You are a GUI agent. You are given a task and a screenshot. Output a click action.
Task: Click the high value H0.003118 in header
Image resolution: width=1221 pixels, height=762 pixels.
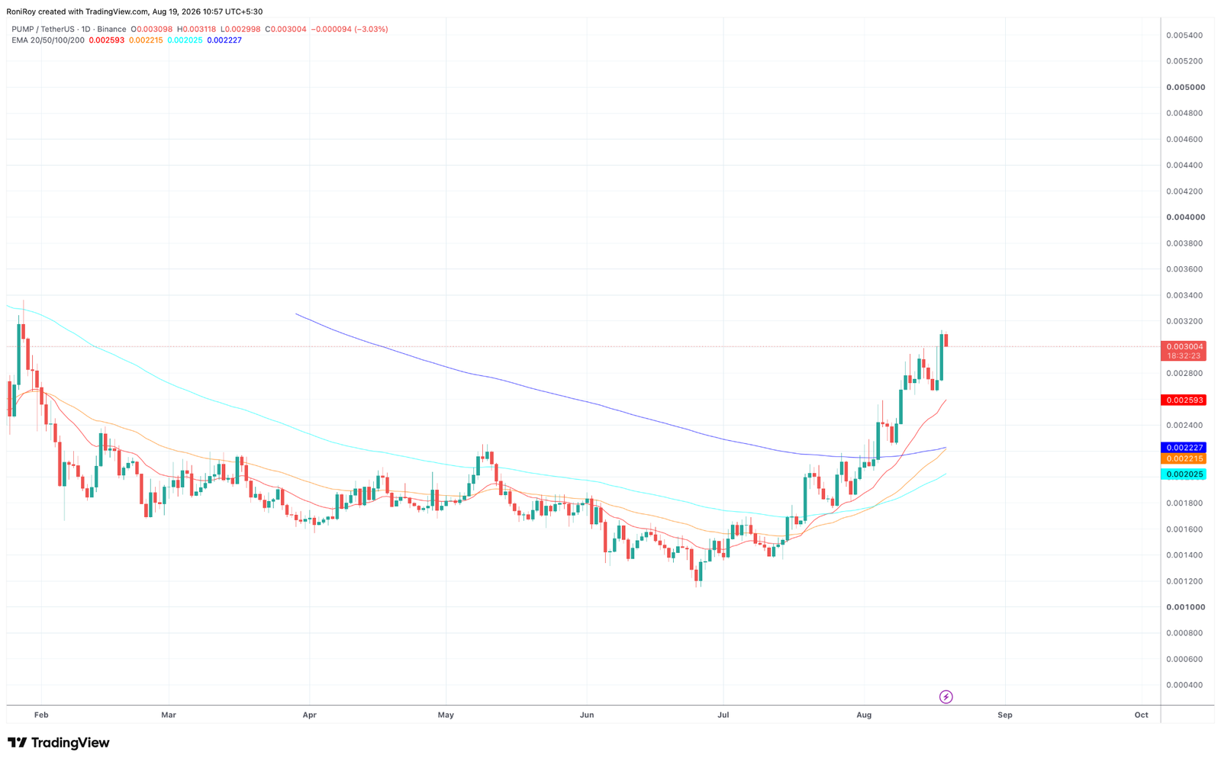point(197,29)
